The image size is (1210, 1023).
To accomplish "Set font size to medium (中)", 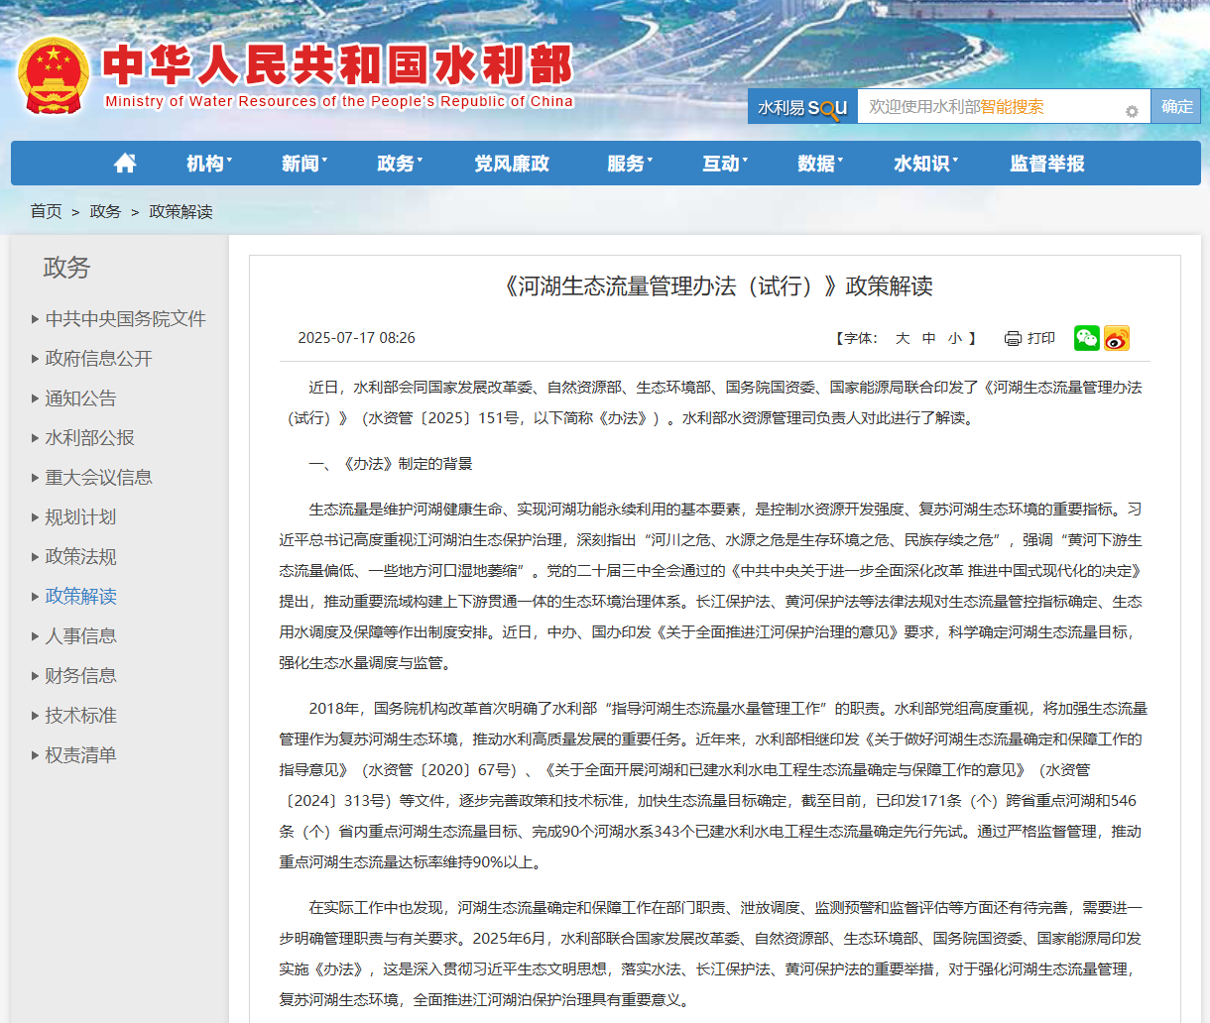I will point(928,339).
